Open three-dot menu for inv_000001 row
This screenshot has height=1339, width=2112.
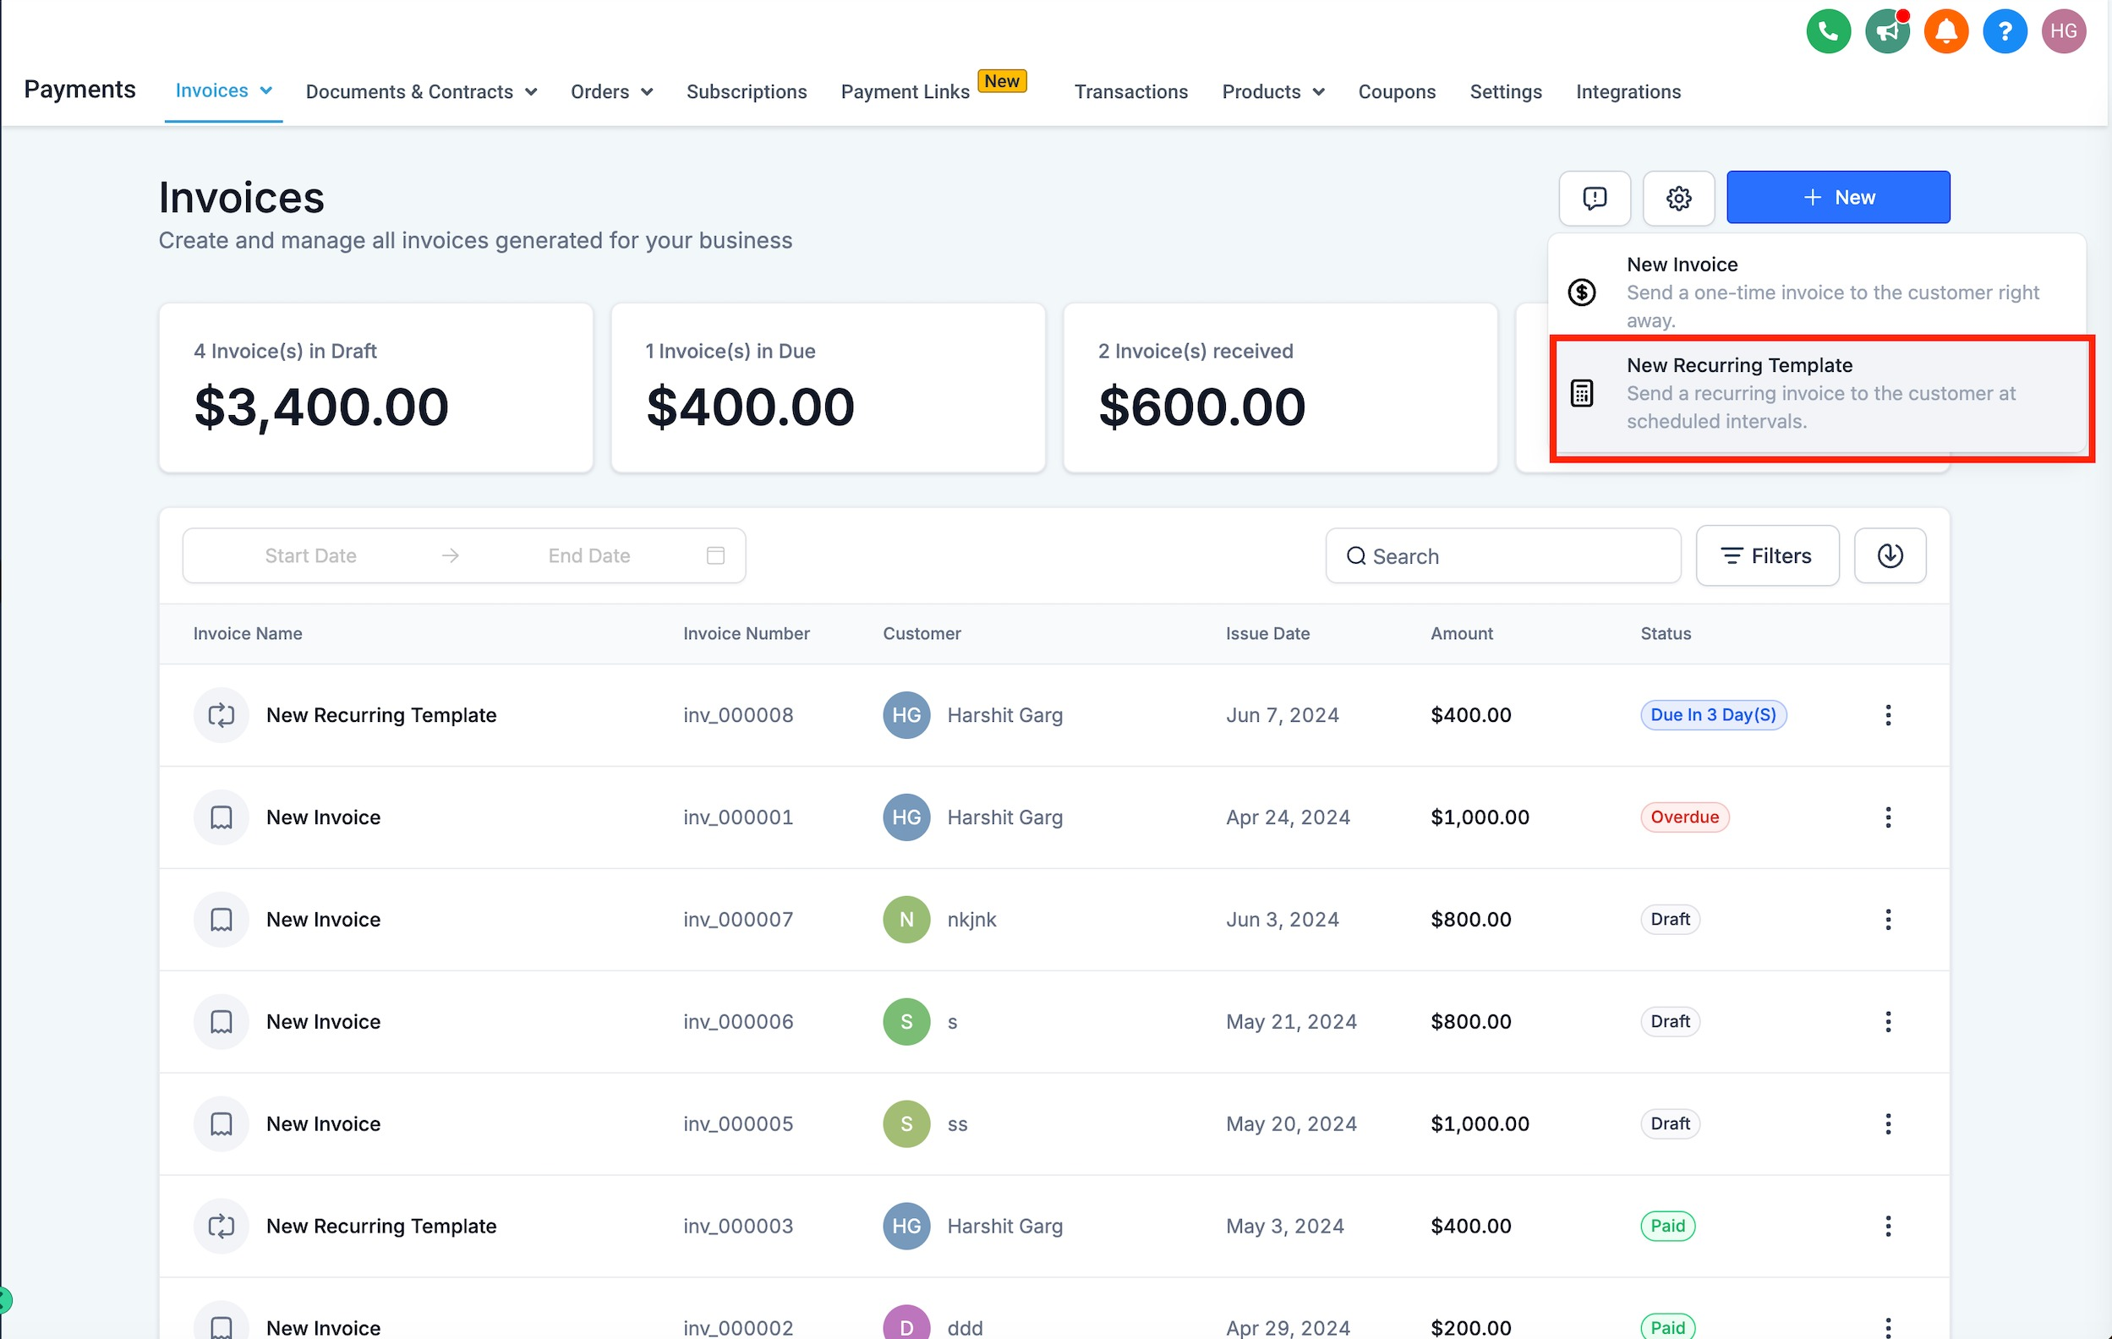point(1887,817)
